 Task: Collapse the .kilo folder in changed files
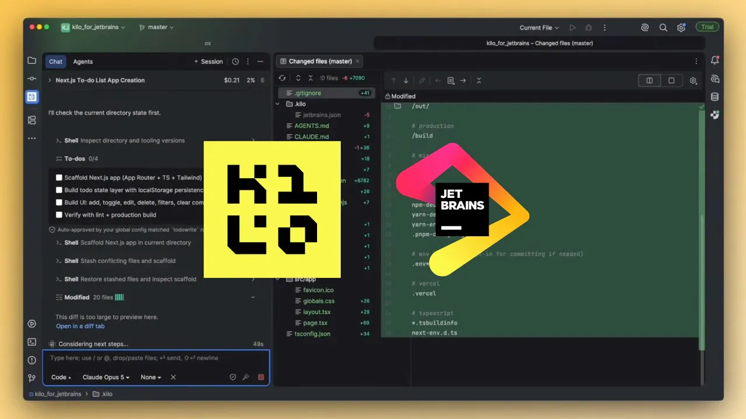point(278,104)
